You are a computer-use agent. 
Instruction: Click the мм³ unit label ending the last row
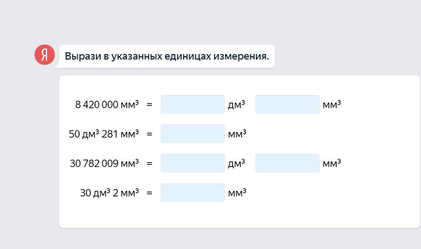point(237,193)
